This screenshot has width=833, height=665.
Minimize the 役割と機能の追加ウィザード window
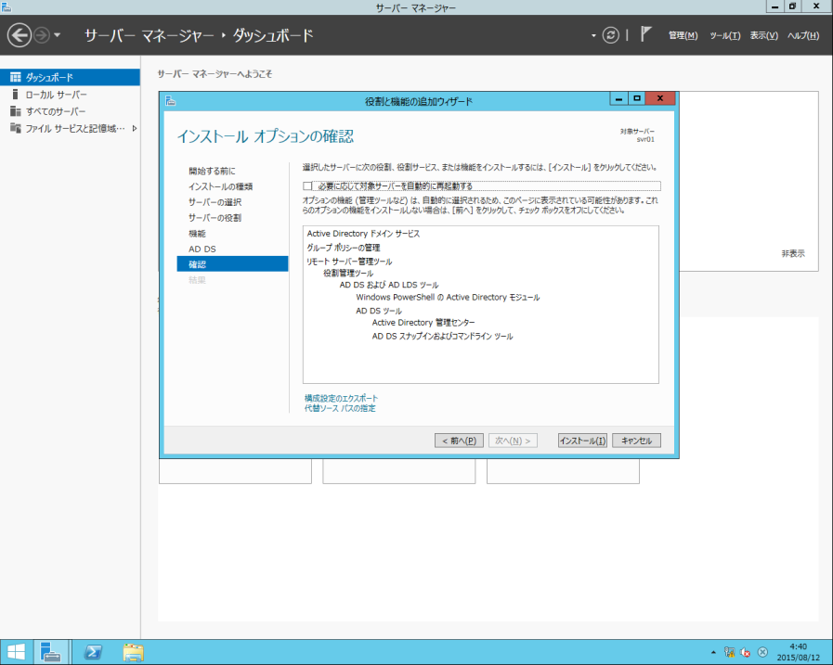click(x=618, y=98)
